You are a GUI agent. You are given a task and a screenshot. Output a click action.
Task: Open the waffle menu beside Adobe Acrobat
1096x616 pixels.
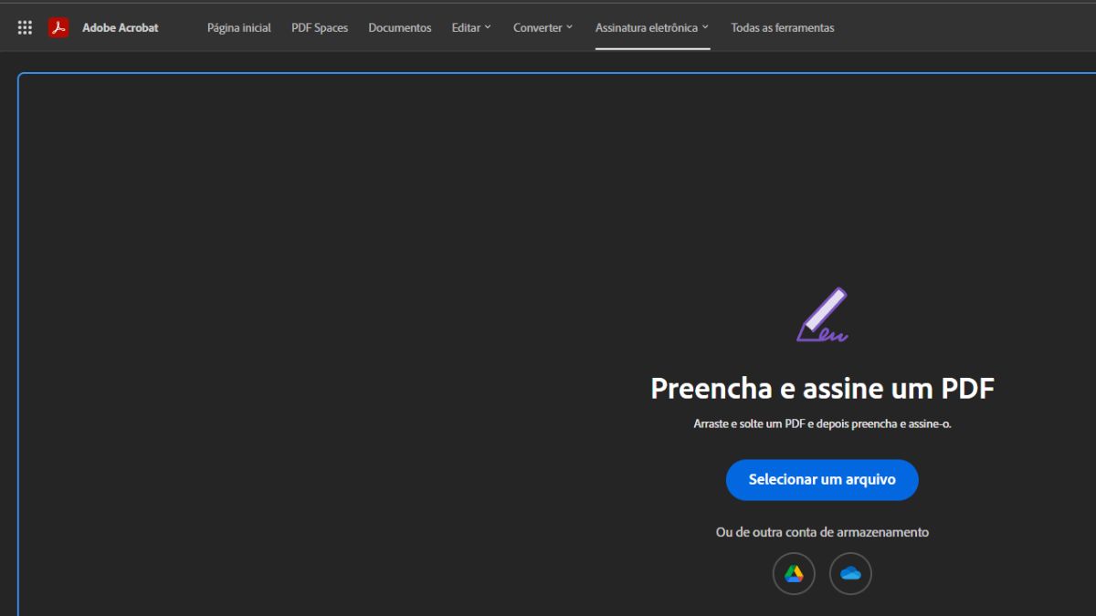pyautogui.click(x=25, y=26)
